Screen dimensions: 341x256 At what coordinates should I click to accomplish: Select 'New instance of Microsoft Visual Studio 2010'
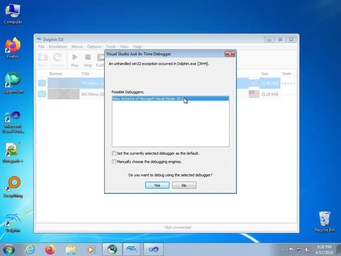pos(170,99)
